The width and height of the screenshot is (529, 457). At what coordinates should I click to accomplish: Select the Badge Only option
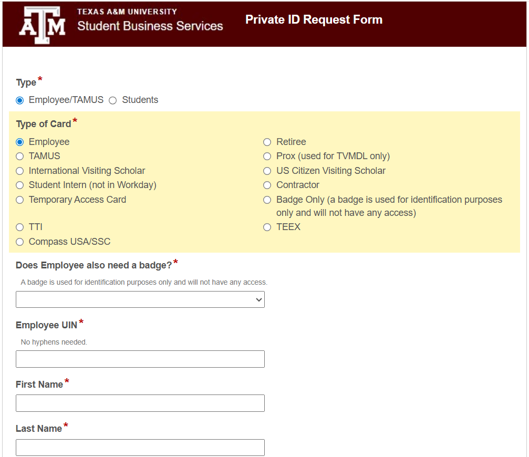(267, 200)
